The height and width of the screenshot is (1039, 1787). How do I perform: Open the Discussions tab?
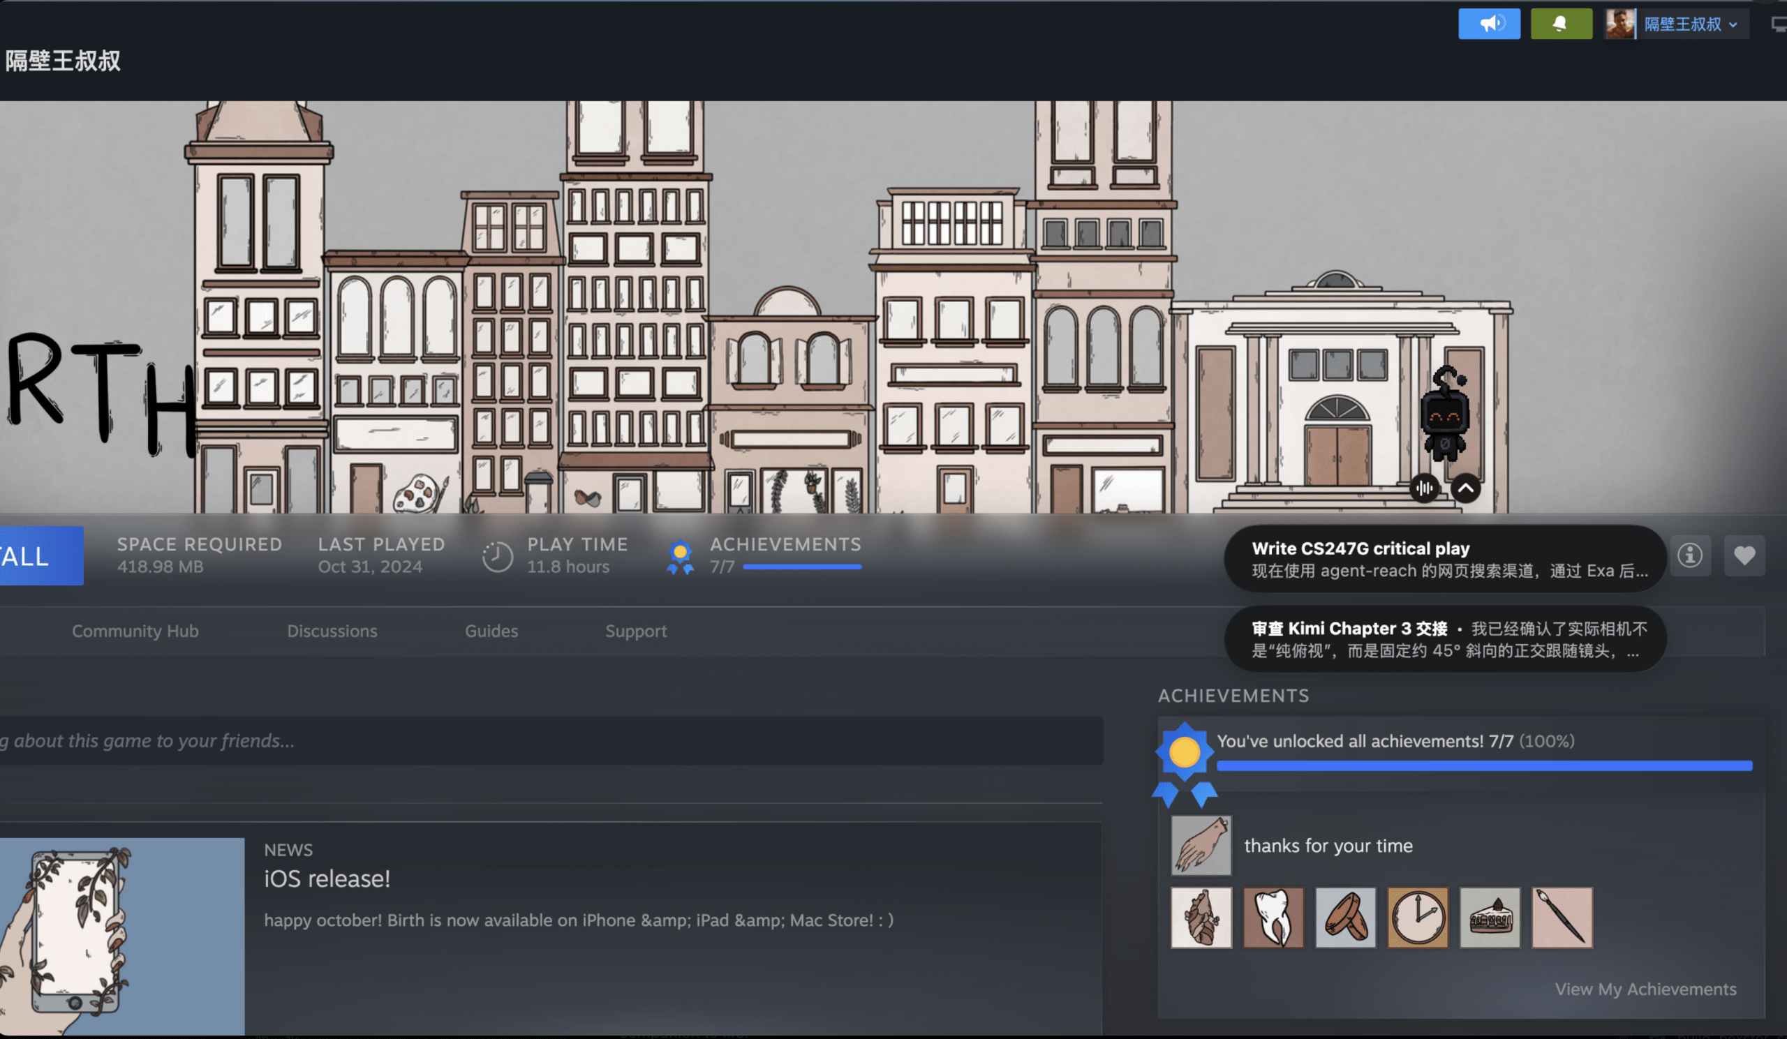332,631
